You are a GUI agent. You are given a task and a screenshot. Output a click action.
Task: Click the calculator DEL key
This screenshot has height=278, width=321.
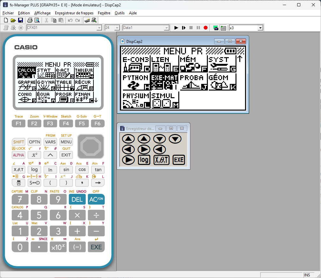click(77, 199)
